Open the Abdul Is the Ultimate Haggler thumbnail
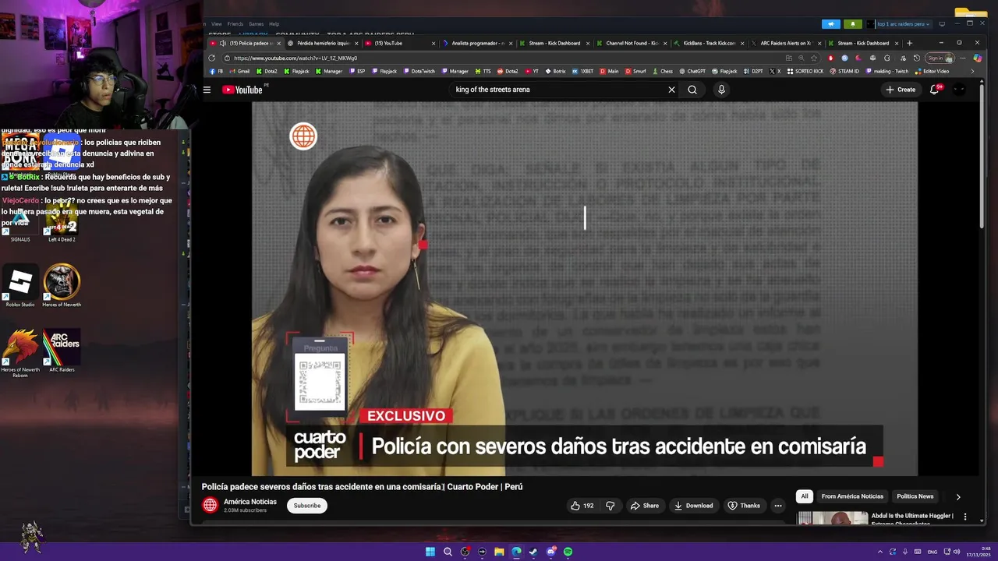Screen dimensions: 998x561 832,518
